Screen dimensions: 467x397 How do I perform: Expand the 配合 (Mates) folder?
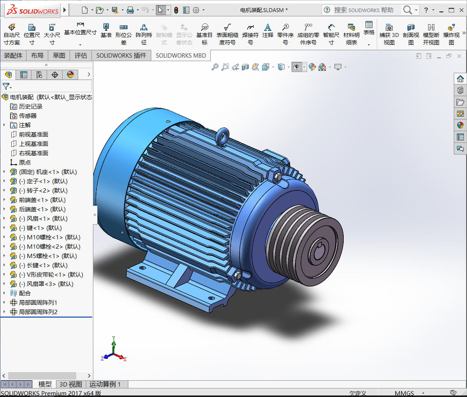tap(4, 293)
